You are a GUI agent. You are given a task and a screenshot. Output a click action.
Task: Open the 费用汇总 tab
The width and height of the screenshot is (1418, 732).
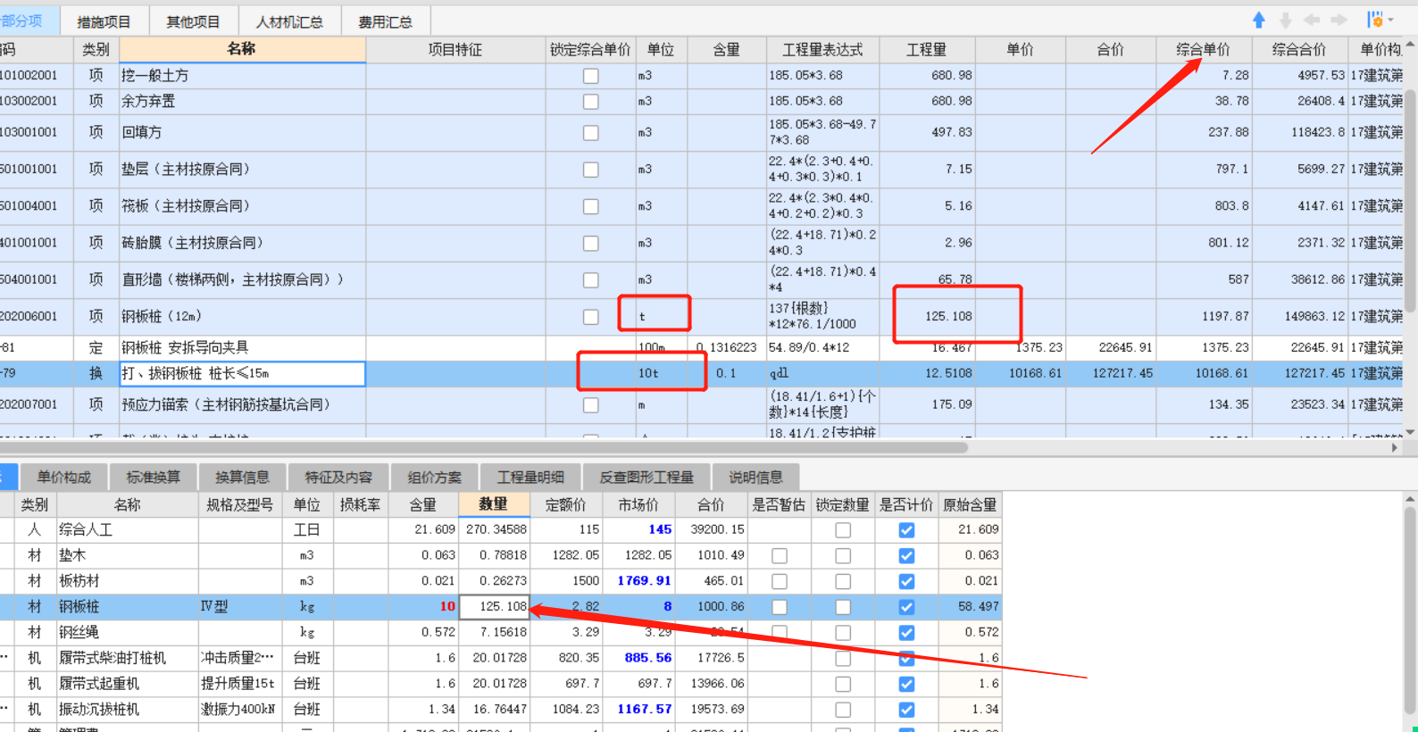pos(386,21)
